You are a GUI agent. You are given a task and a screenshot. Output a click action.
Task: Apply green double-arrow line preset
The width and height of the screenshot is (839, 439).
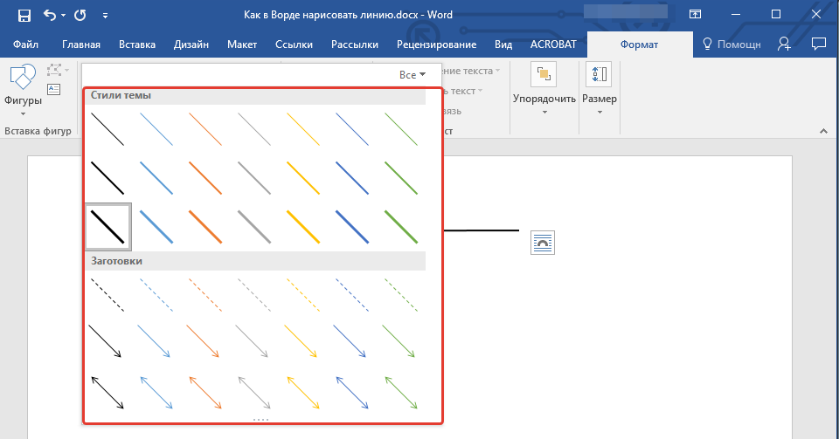click(x=401, y=393)
